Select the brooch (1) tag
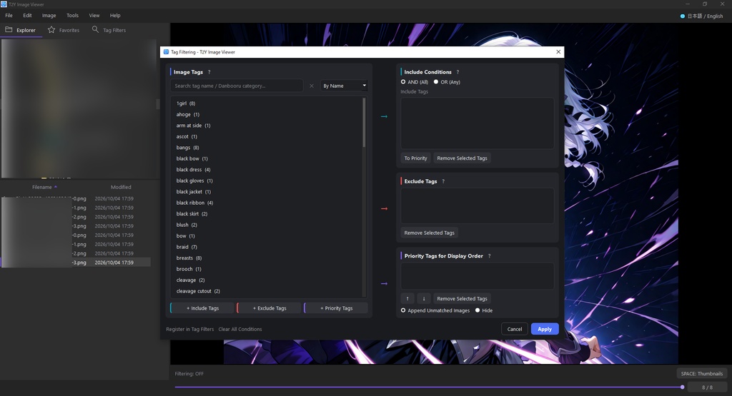This screenshot has height=396, width=732. 189,269
